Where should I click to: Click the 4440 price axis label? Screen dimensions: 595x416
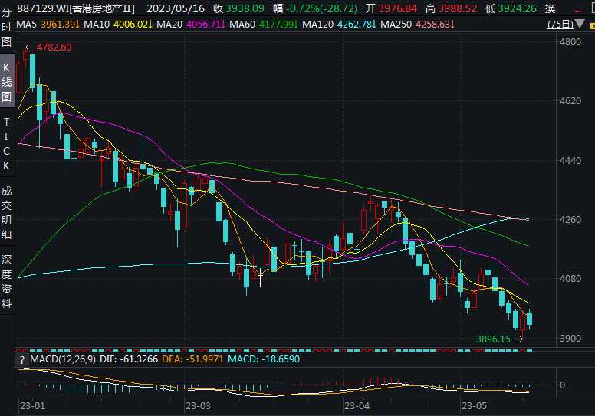pos(570,160)
